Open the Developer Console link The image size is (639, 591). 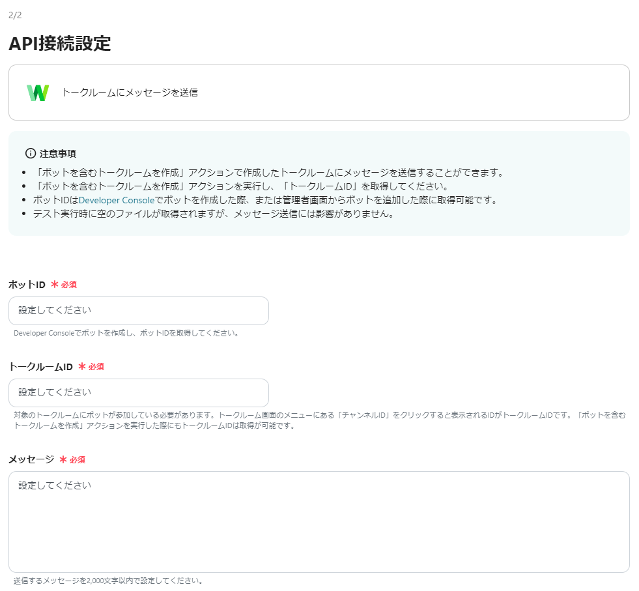tap(116, 200)
